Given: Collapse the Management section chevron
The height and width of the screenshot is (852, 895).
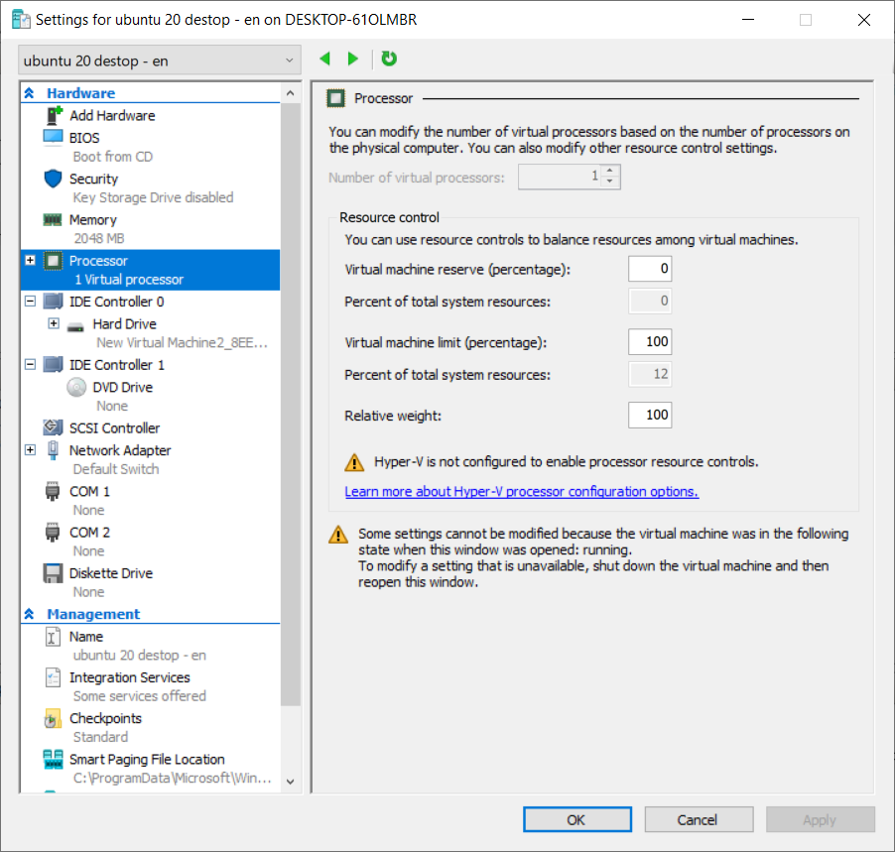Looking at the screenshot, I should pos(30,614).
